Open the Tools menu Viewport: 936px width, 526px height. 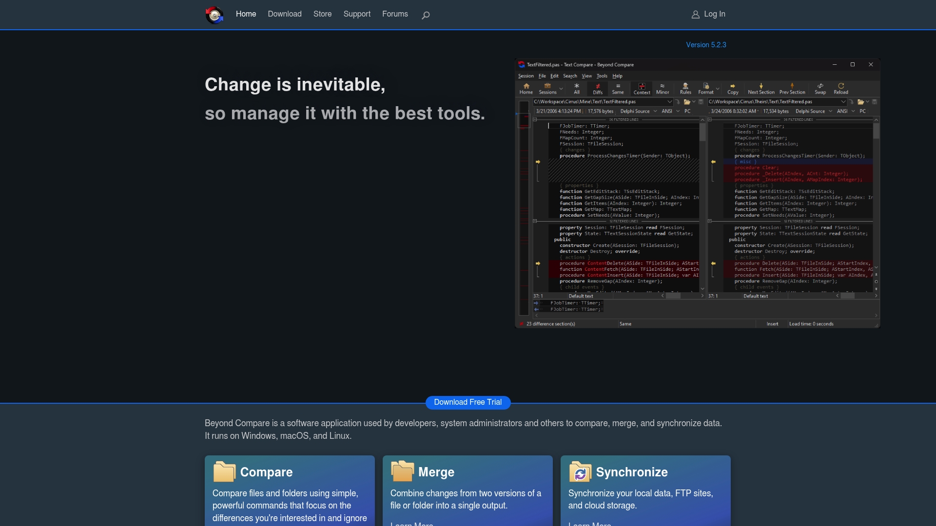[602, 76]
